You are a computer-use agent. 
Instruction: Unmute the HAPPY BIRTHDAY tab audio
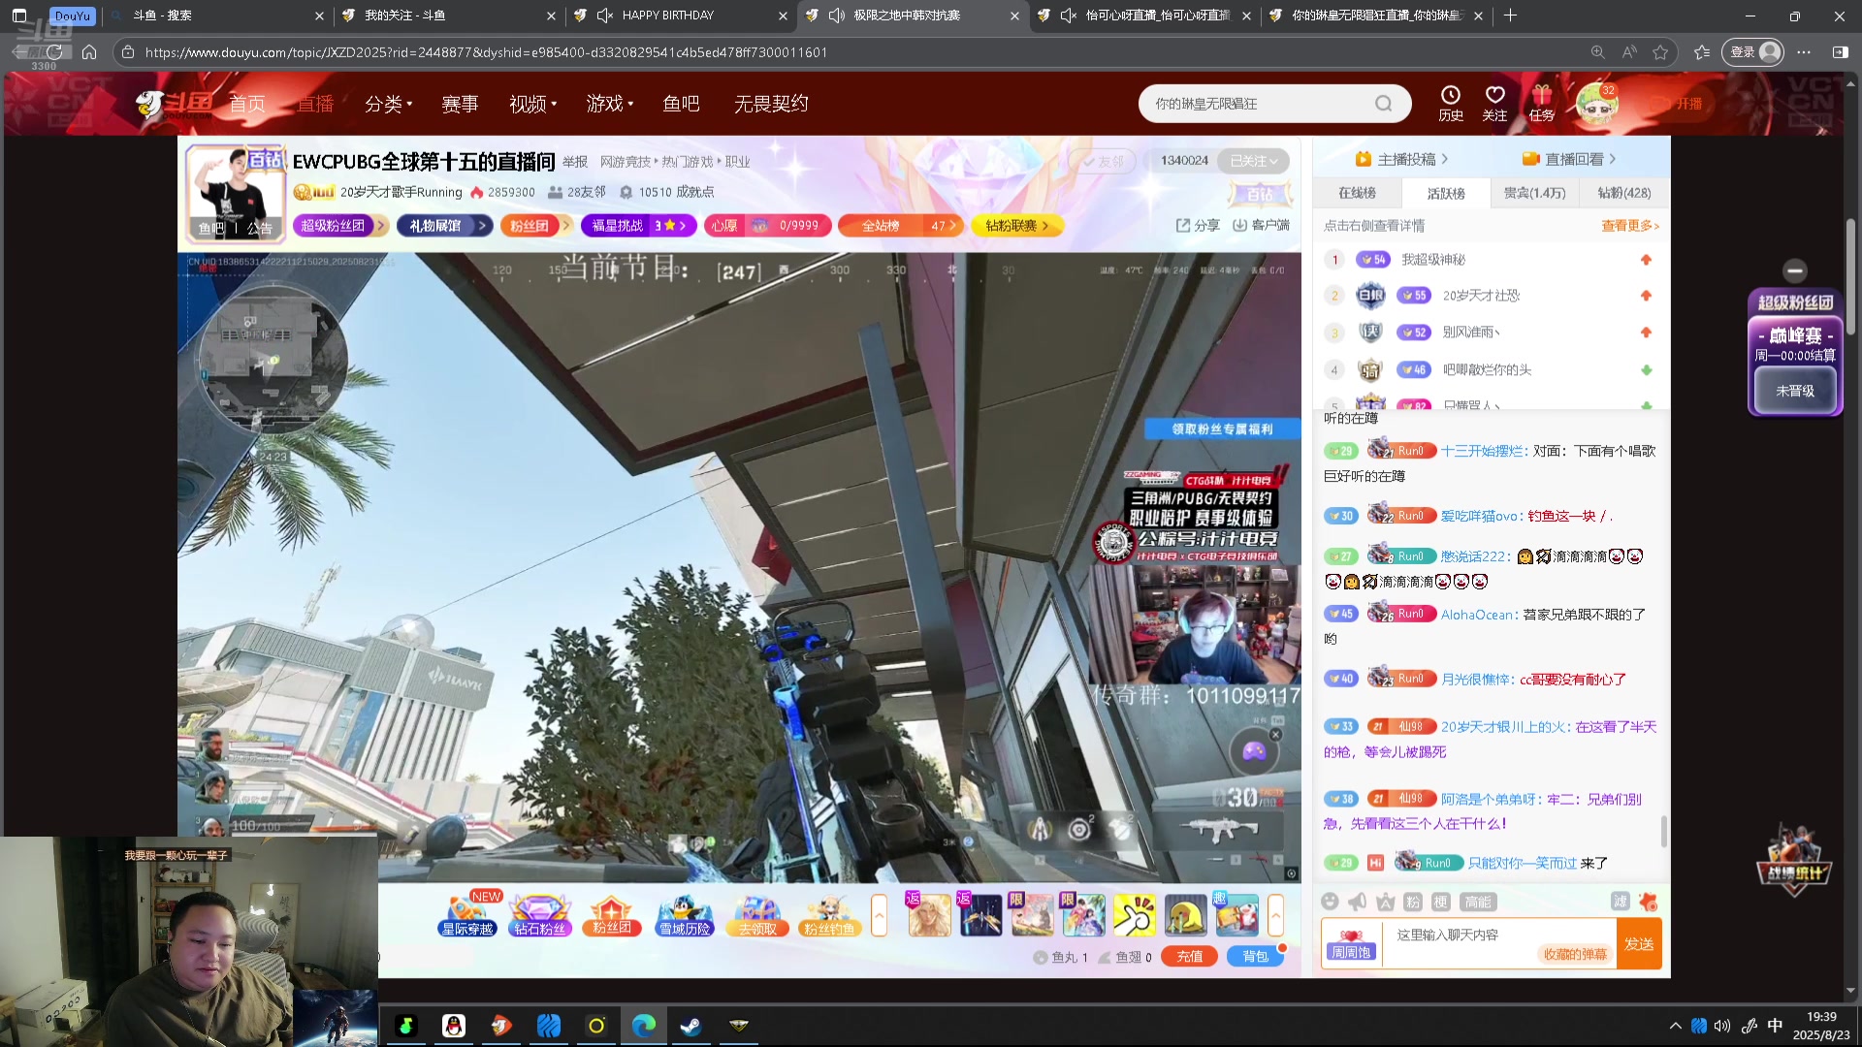[x=605, y=16]
